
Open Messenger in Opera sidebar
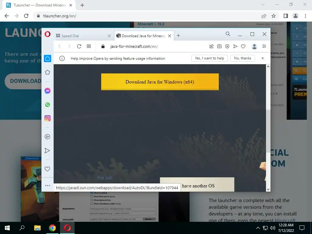tap(47, 91)
